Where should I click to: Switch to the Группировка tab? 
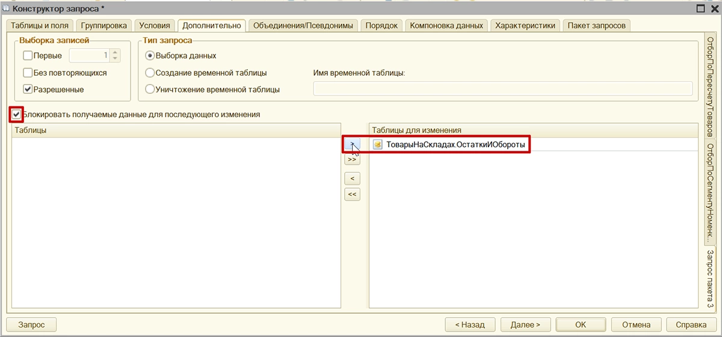tap(104, 25)
